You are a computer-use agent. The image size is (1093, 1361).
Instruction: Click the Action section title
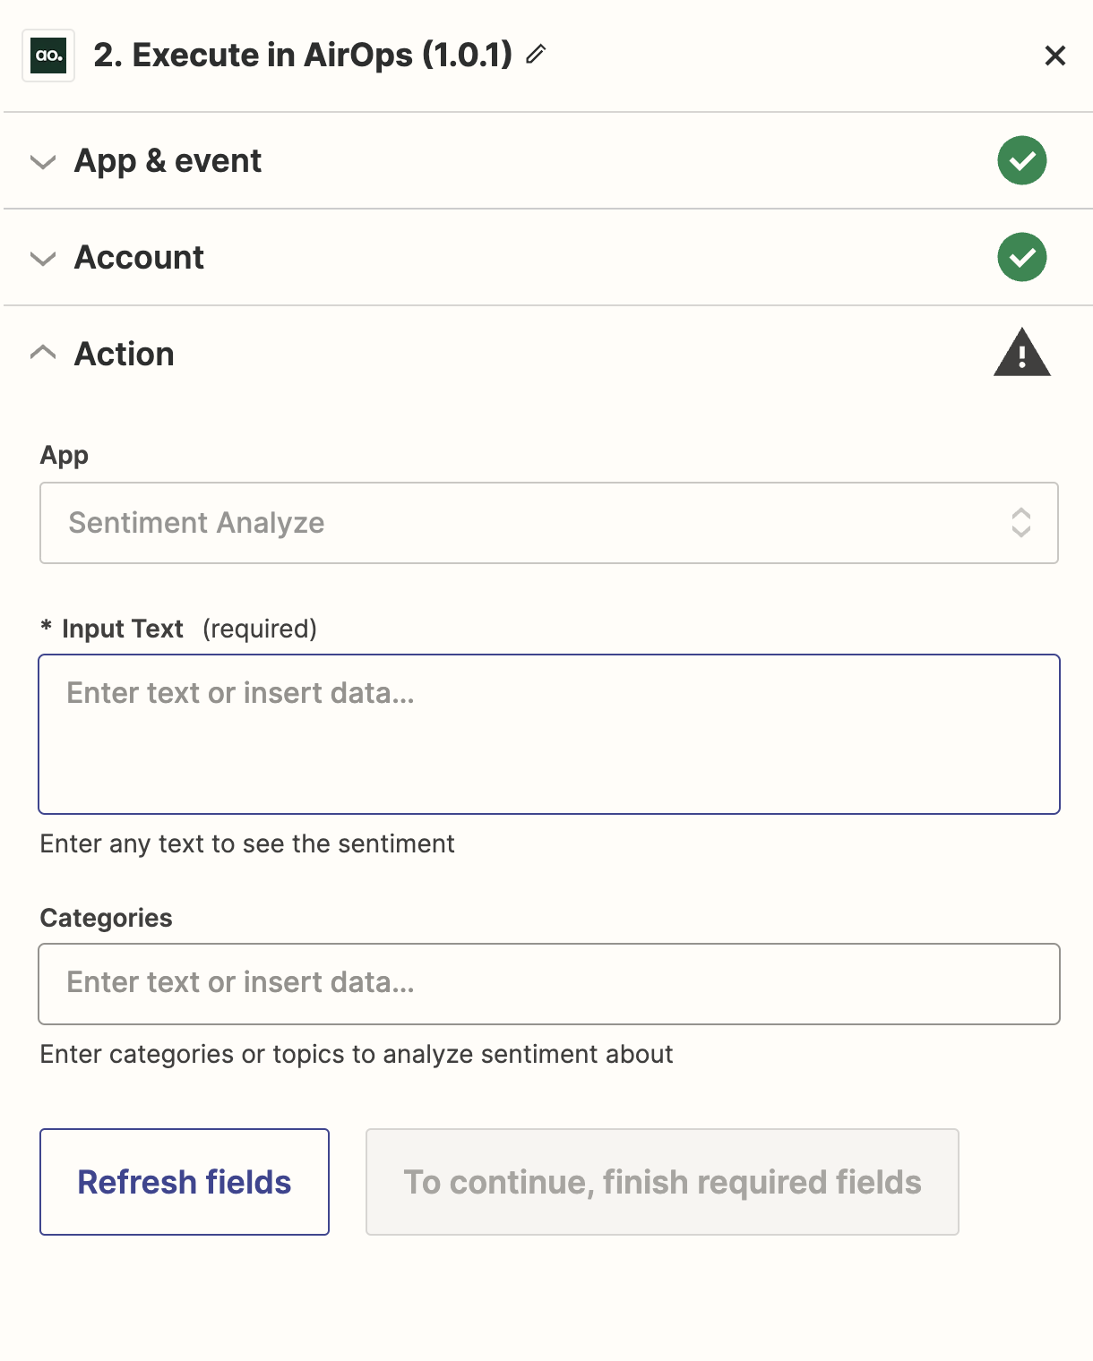click(x=125, y=355)
